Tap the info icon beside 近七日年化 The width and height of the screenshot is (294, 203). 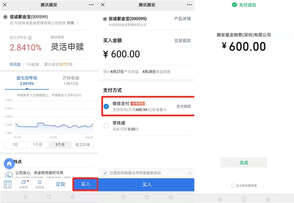click(x=29, y=38)
